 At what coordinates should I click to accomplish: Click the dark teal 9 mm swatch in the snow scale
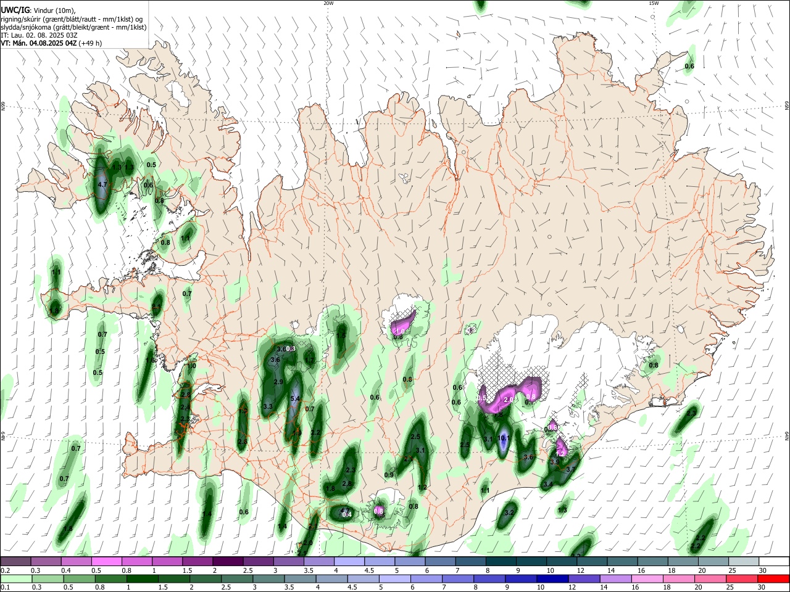click(x=530, y=561)
